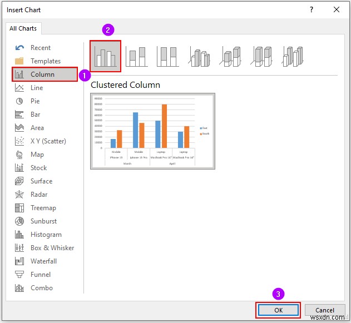Screen dimensions: 351x323
Task: Close the Insert Chart dialog
Action: (337, 9)
